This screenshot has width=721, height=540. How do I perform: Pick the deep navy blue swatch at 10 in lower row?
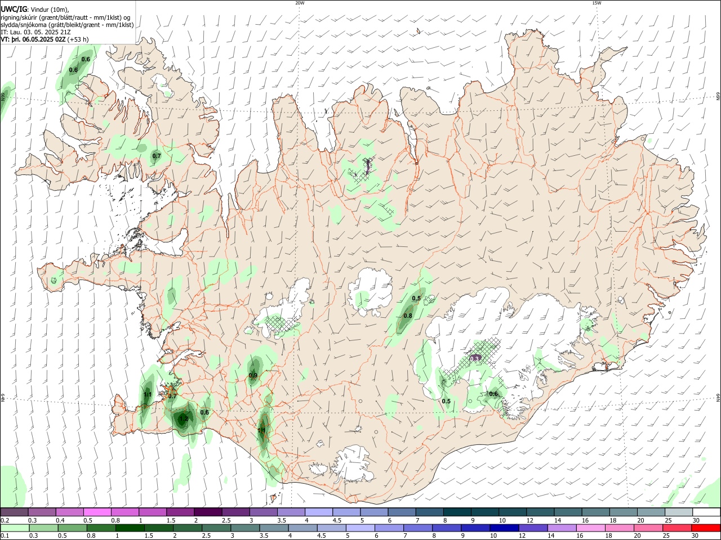point(504,528)
